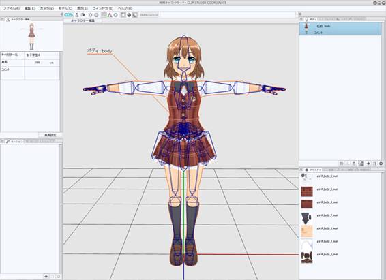Click the skin-colored material thumbnail
The width and height of the screenshot is (386, 280).
tap(307, 231)
